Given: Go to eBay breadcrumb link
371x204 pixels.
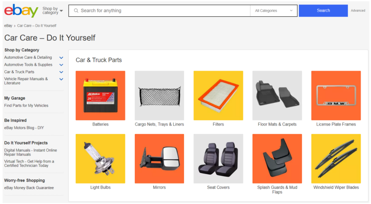Looking at the screenshot, I should coord(8,26).
